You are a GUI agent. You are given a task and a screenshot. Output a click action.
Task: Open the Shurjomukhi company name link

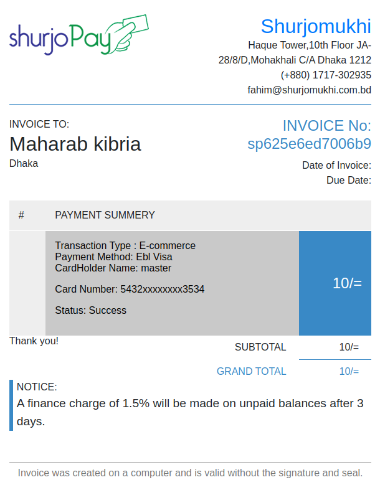[316, 26]
